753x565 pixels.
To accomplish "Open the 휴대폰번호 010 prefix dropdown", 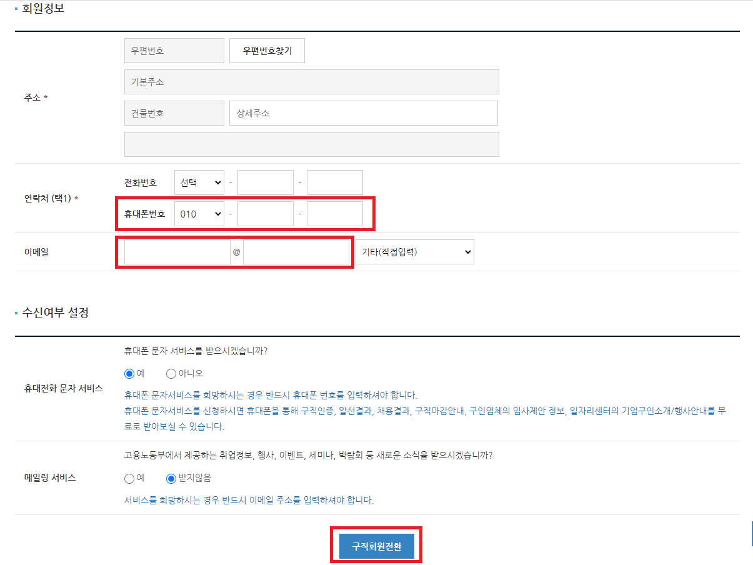I will click(x=199, y=214).
